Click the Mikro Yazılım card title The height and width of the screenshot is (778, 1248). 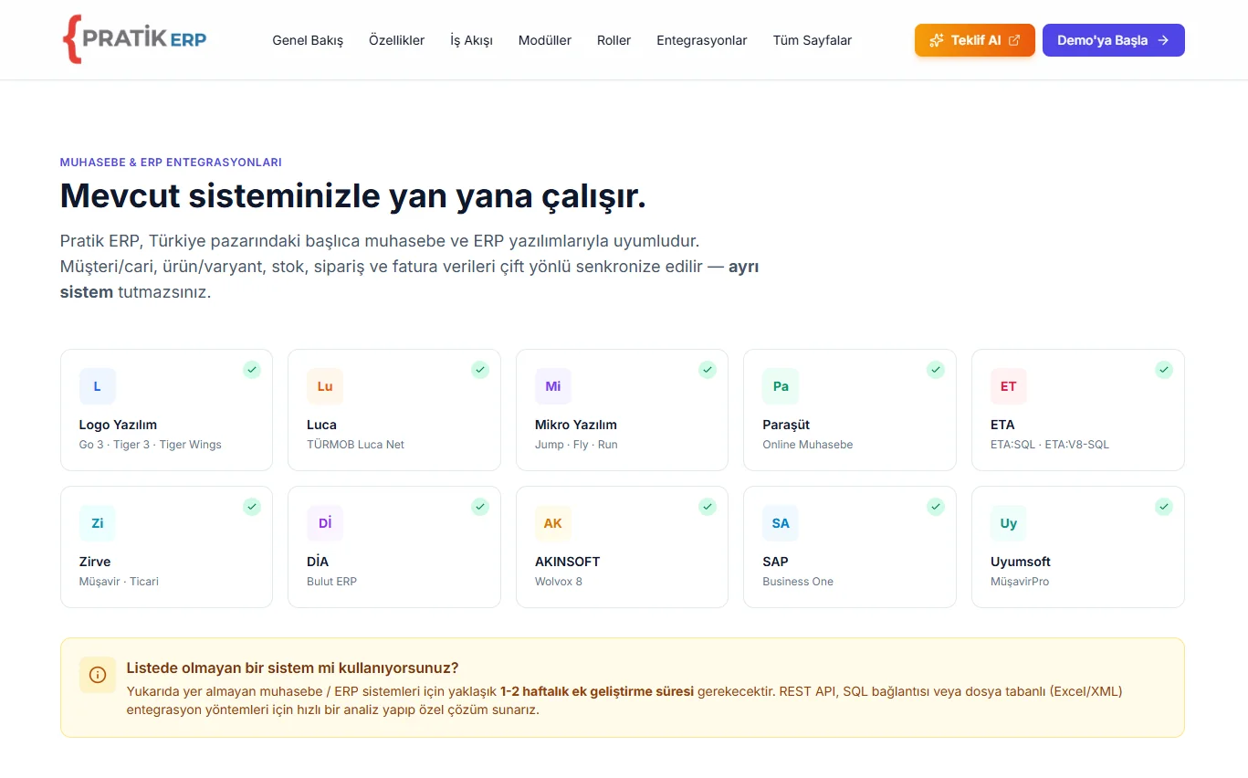[576, 425]
